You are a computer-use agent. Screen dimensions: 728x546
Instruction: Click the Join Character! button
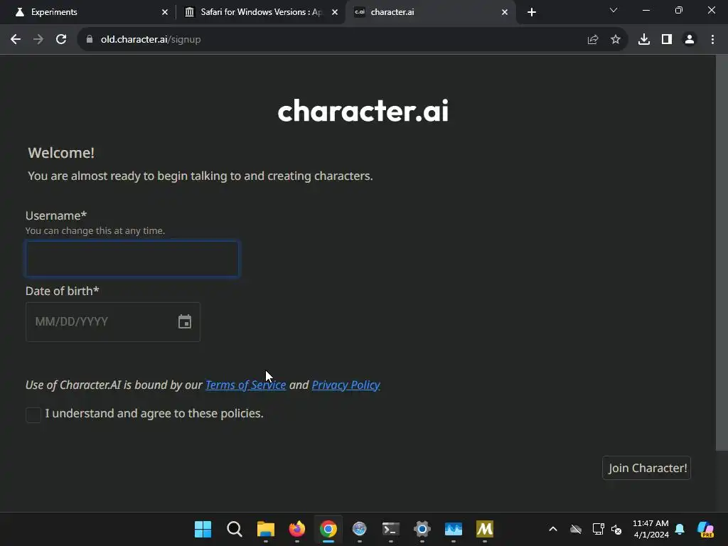click(646, 468)
